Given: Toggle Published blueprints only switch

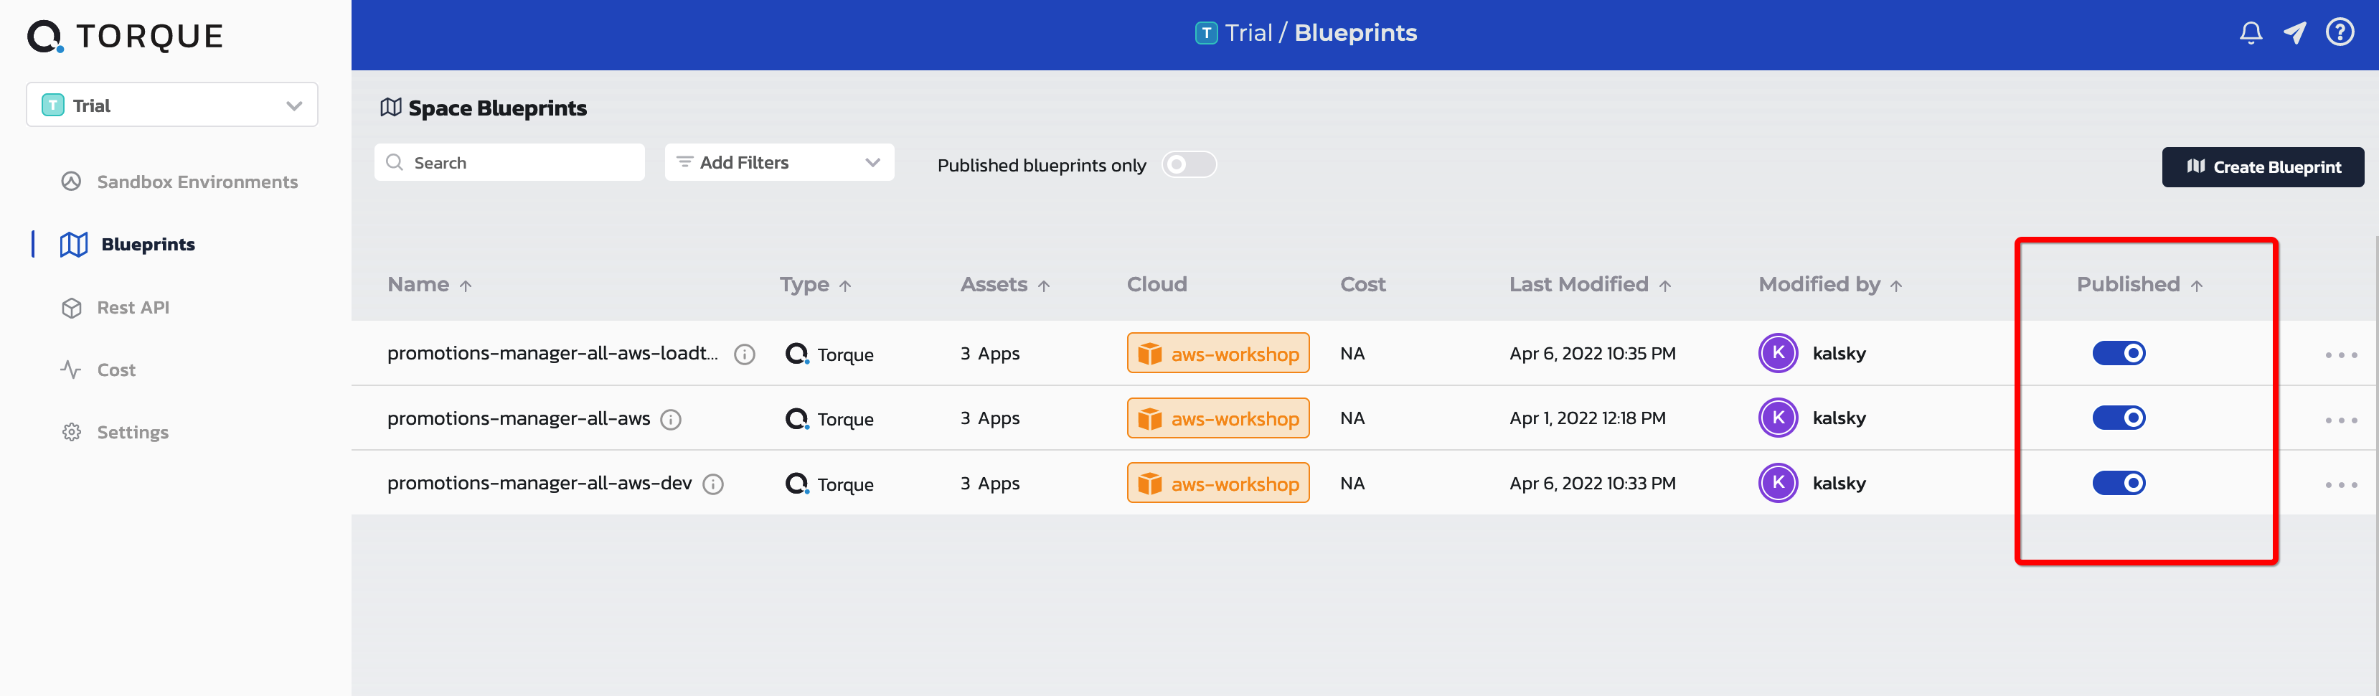Looking at the screenshot, I should pyautogui.click(x=1189, y=164).
